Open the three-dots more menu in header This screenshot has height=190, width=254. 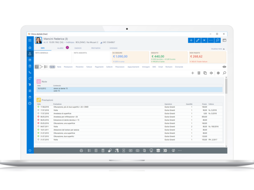coord(211,40)
